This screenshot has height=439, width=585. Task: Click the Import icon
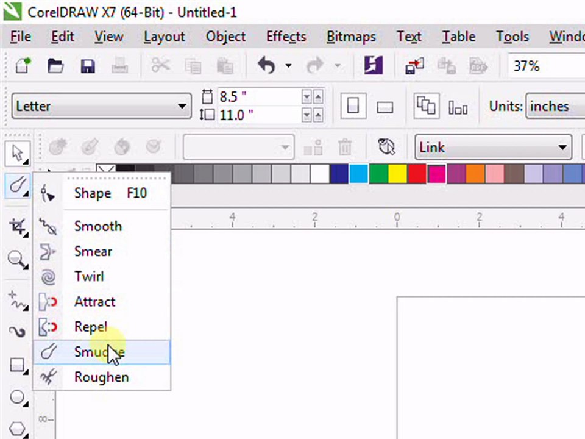pyautogui.click(x=414, y=66)
